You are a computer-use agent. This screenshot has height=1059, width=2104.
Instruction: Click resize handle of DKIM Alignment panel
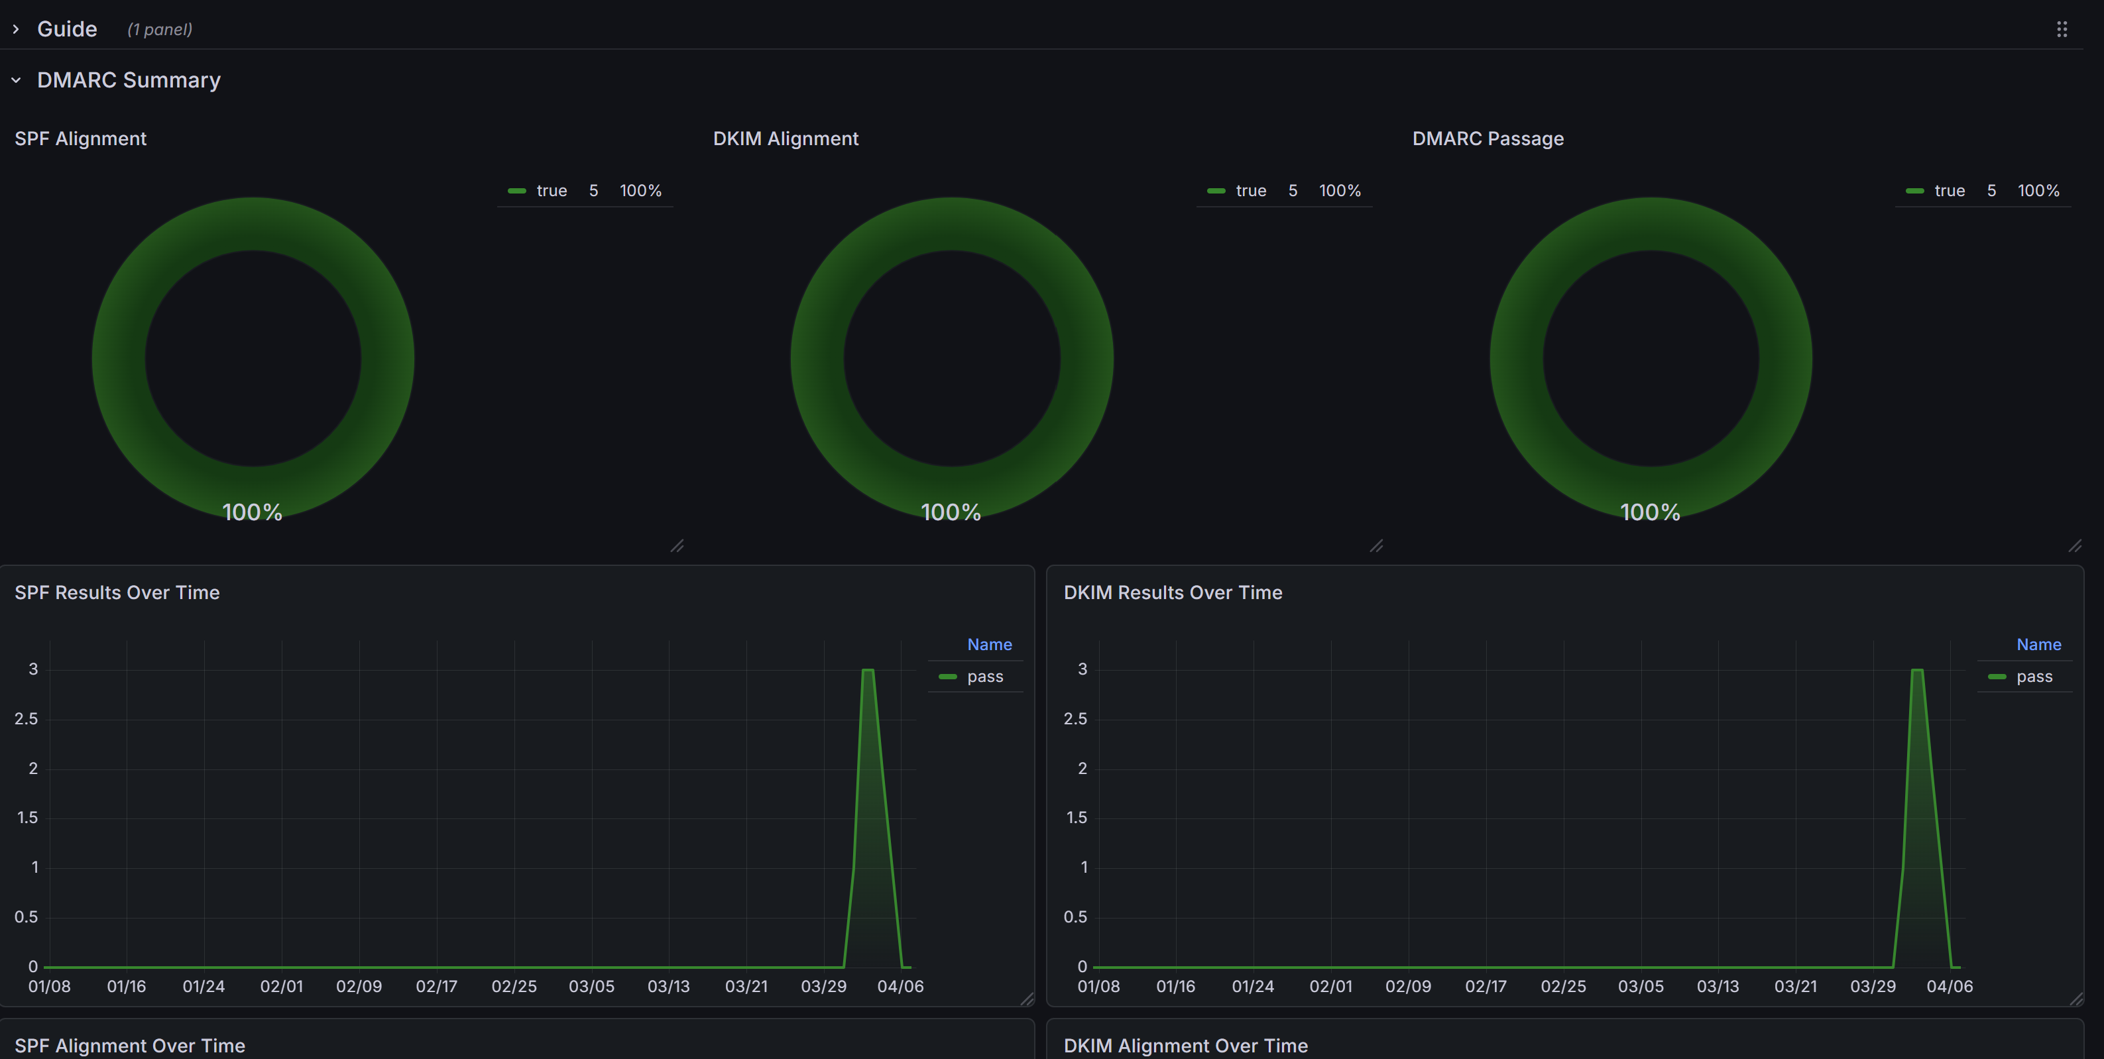pyautogui.click(x=1376, y=545)
